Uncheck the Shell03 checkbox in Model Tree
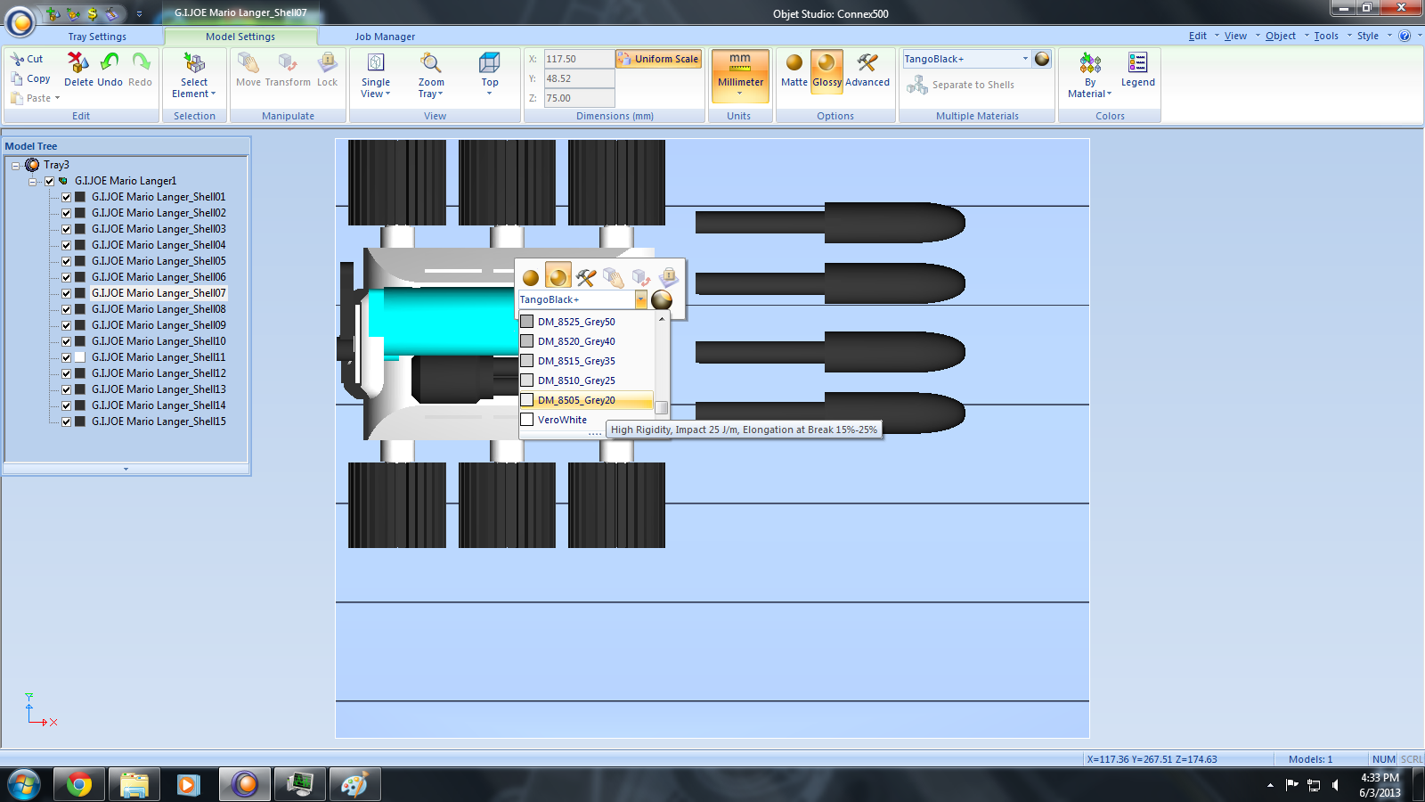1425x802 pixels. (x=66, y=229)
